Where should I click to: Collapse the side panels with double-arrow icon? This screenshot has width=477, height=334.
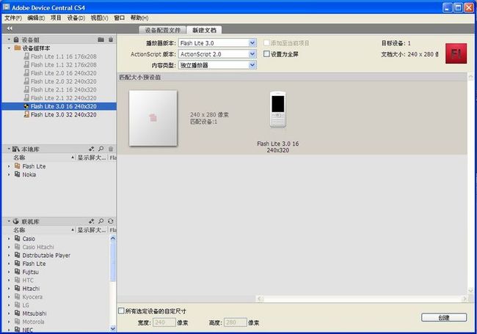[x=10, y=29]
